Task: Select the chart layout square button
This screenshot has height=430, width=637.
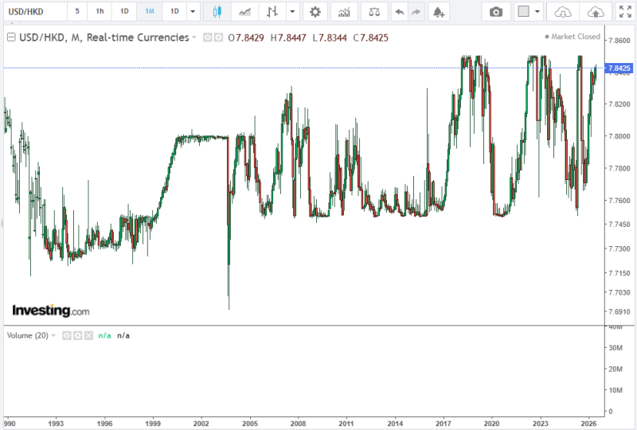Action: [x=523, y=11]
